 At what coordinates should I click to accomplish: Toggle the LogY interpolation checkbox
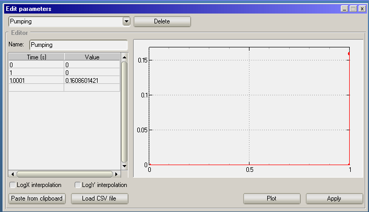pyautogui.click(x=78, y=185)
